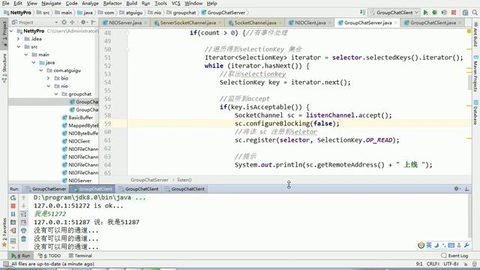Screen dimensions: 480x270
Task: Click the dump threads icon in Run panel
Action: tap(13, 222)
